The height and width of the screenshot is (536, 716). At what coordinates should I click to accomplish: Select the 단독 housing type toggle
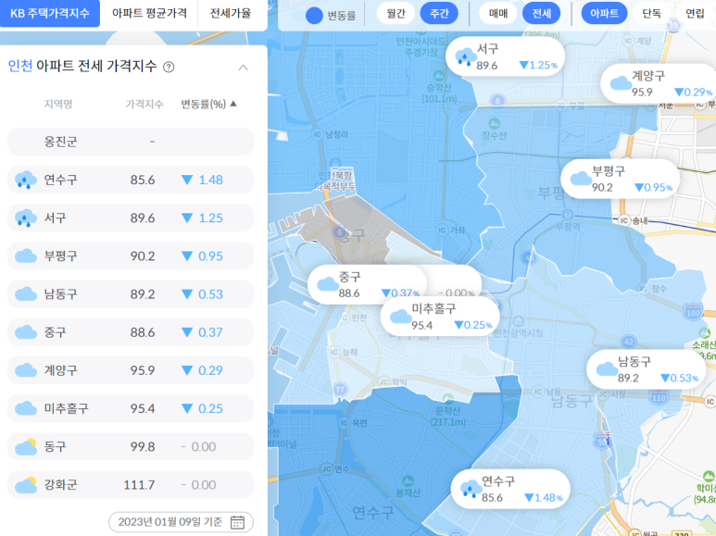point(651,13)
